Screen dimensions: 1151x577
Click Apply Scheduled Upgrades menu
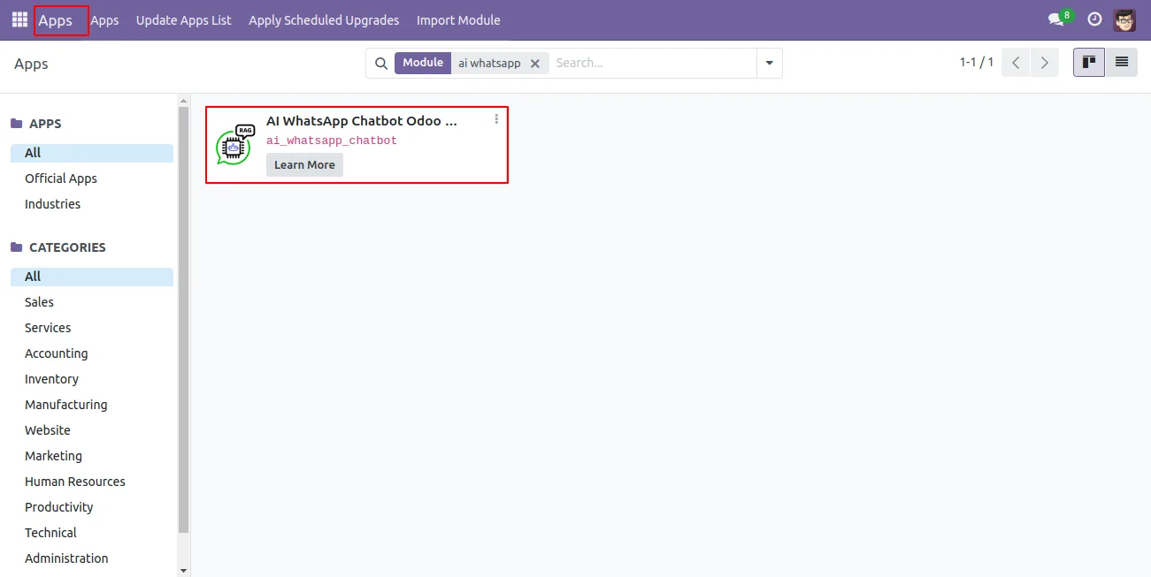click(324, 20)
